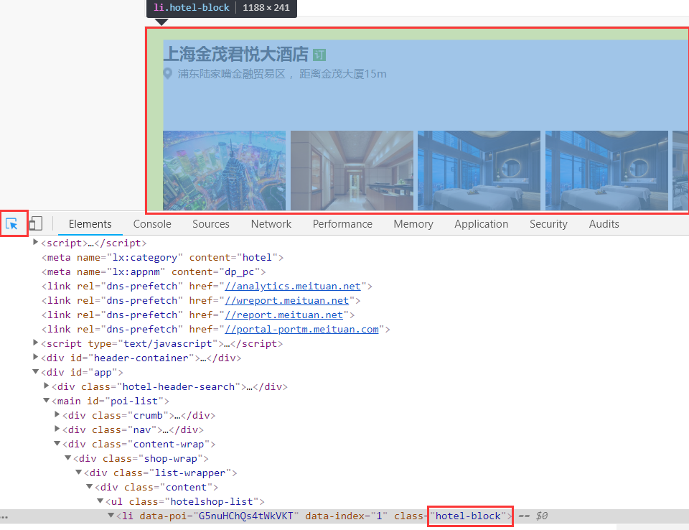Follow the //report.meituan.net link
This screenshot has height=530, width=689.
284,315
